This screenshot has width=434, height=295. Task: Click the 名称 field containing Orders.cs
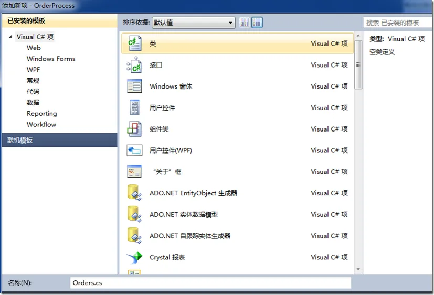210,283
